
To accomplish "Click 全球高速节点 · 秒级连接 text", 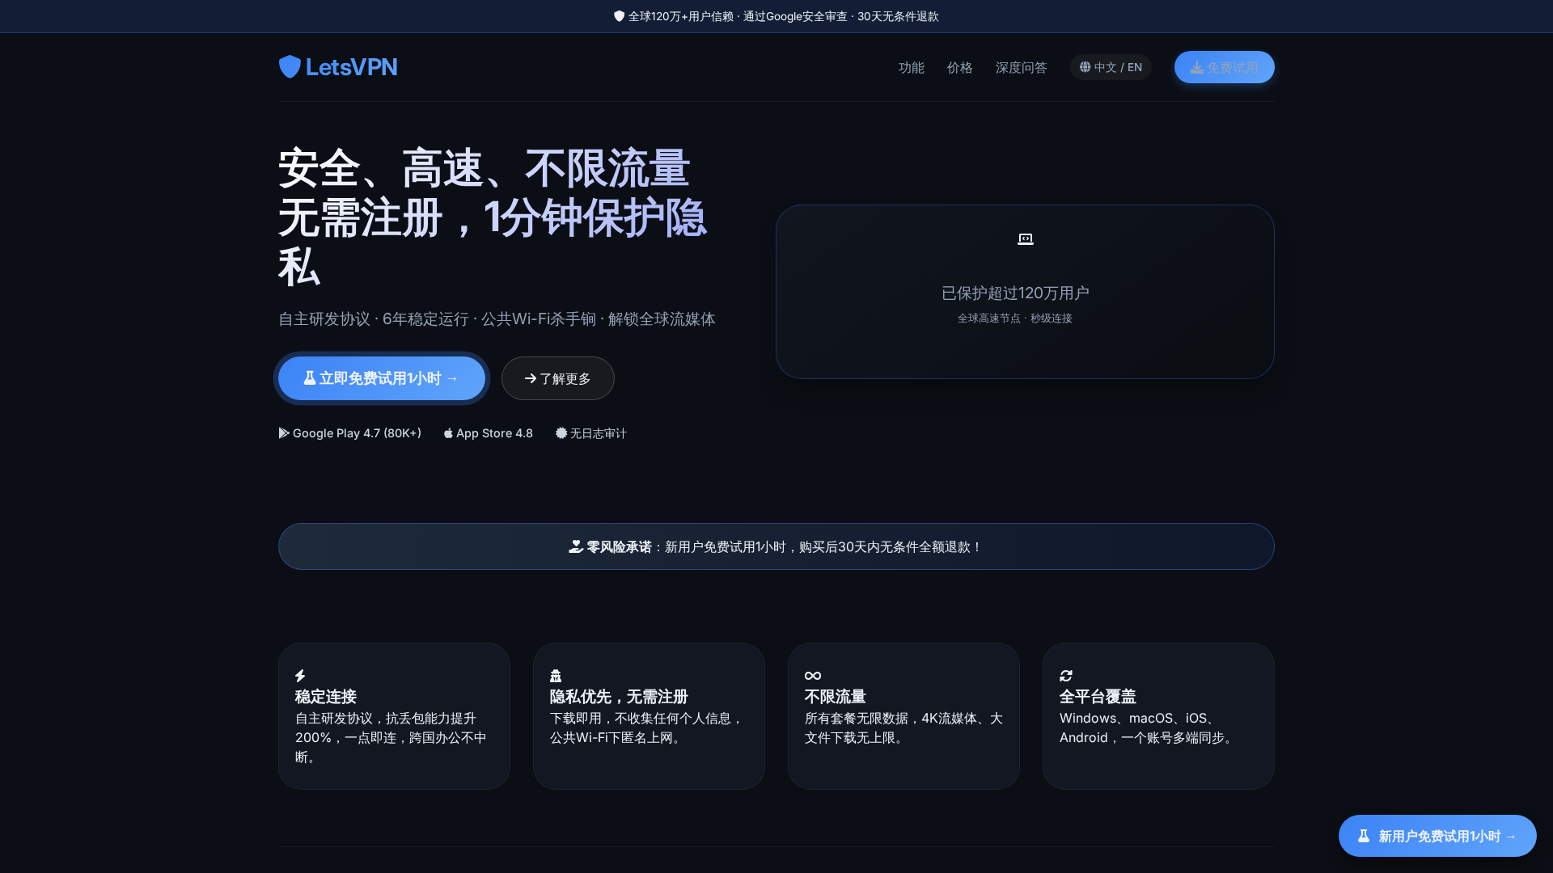I will click(x=1014, y=318).
